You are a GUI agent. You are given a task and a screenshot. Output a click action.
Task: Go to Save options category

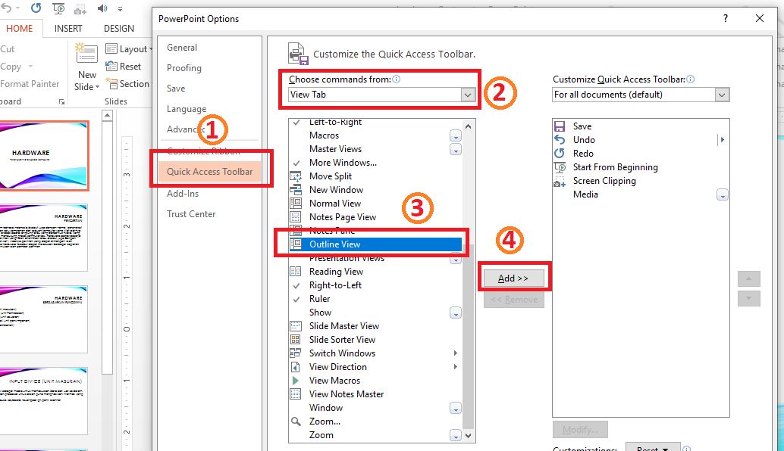pyautogui.click(x=176, y=89)
